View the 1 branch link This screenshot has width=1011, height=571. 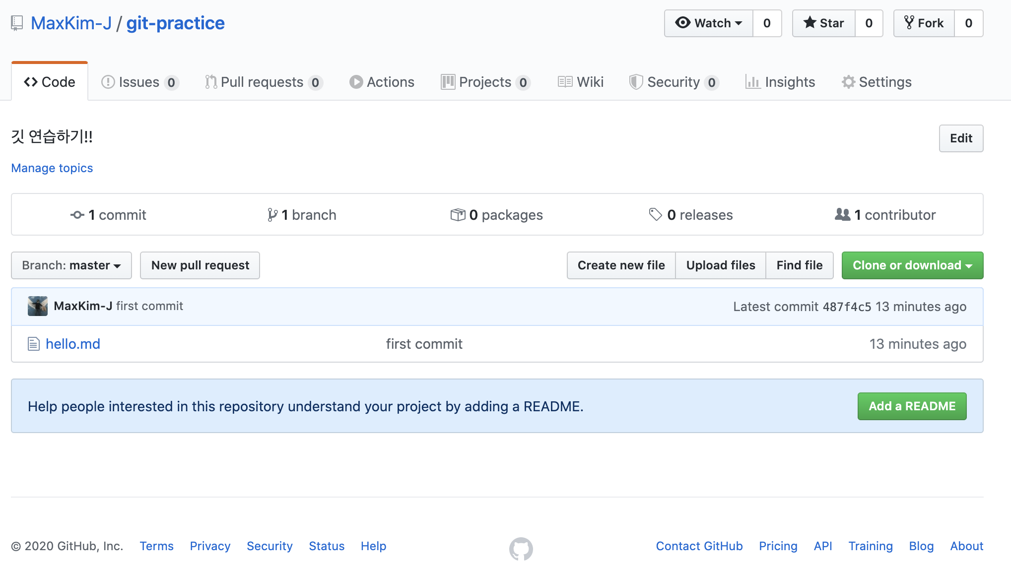click(x=302, y=215)
